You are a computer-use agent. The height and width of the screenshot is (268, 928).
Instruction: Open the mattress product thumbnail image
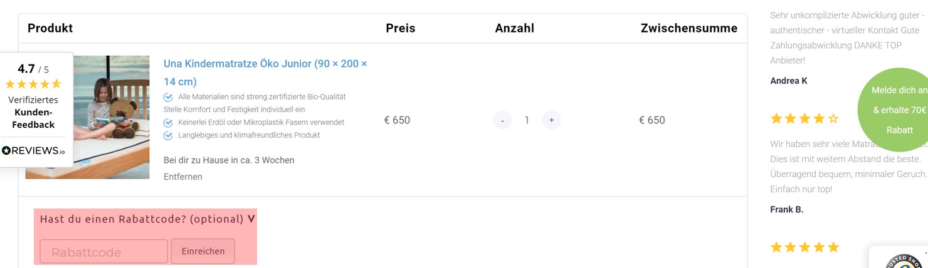(87, 117)
